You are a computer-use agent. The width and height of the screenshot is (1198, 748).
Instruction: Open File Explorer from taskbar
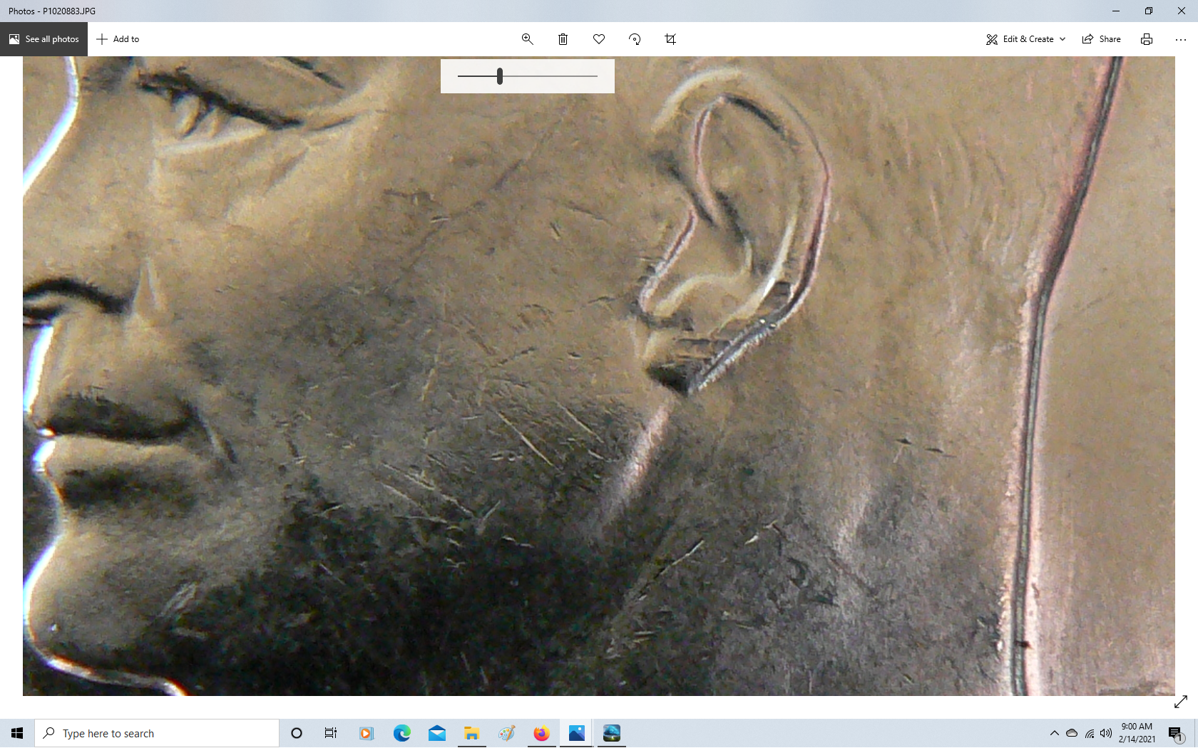point(471,733)
